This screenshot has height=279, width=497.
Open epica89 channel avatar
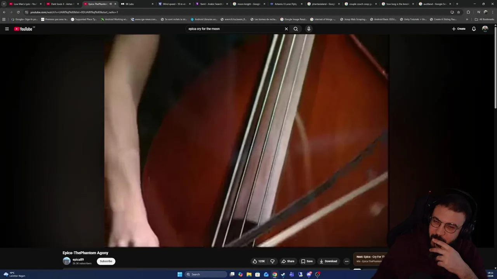(66, 261)
